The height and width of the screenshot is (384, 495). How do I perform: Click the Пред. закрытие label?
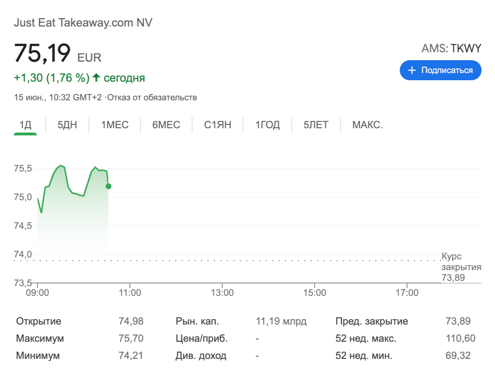click(x=372, y=321)
